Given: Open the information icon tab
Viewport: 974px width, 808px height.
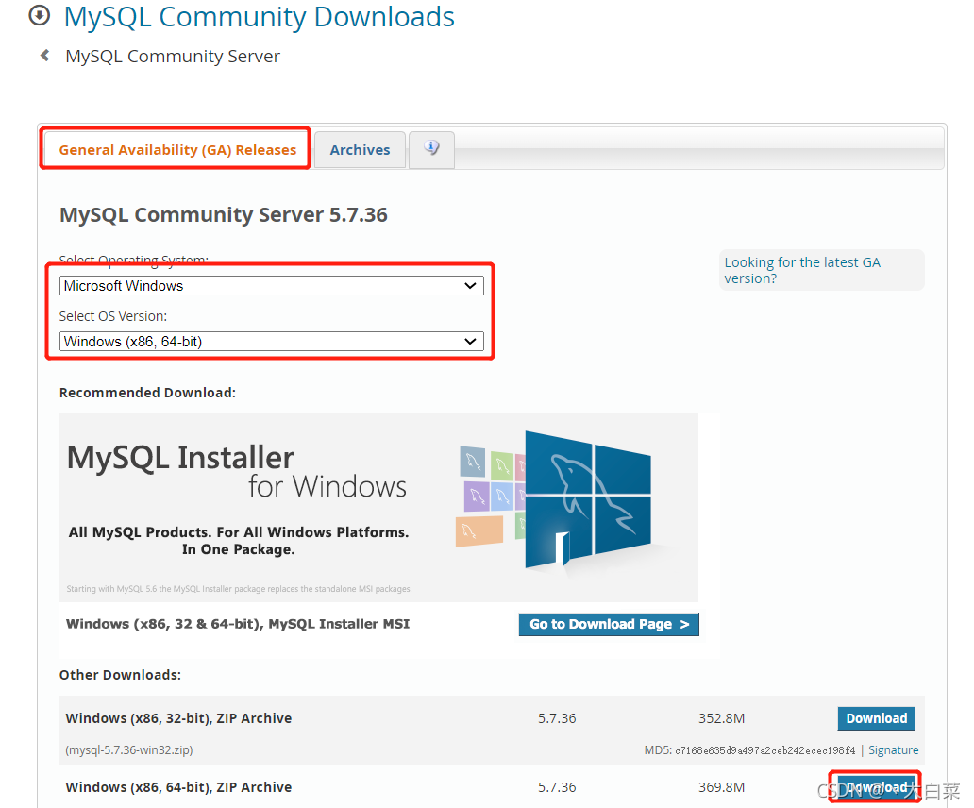Looking at the screenshot, I should point(431,149).
